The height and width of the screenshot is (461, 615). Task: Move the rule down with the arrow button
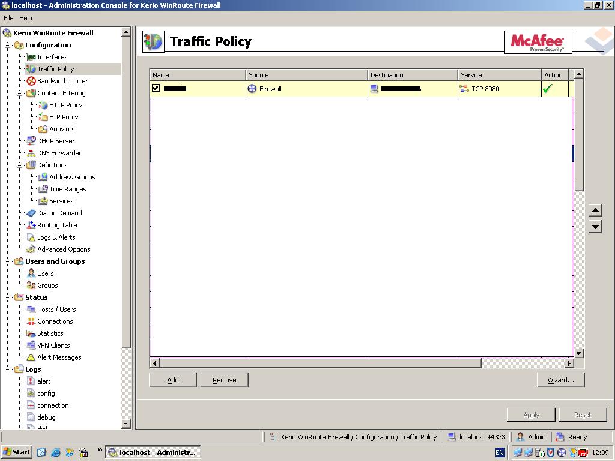pyautogui.click(x=595, y=226)
